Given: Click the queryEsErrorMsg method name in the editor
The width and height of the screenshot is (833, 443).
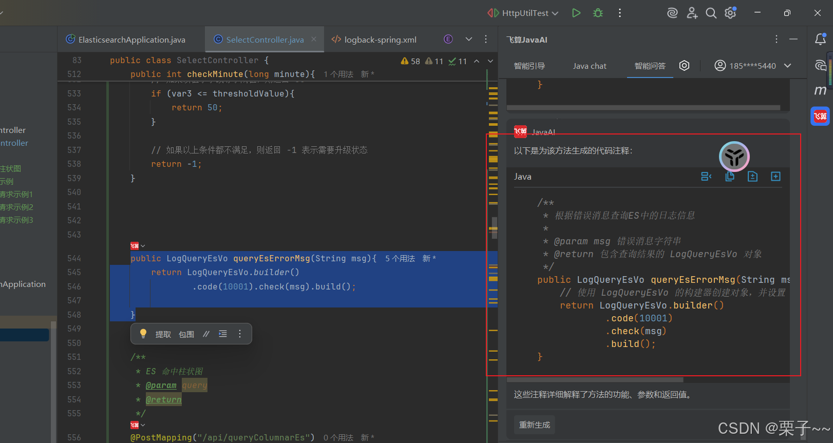Looking at the screenshot, I should 271,258.
